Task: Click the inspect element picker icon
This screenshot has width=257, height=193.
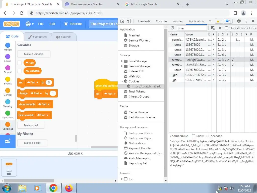Action: [122, 21]
